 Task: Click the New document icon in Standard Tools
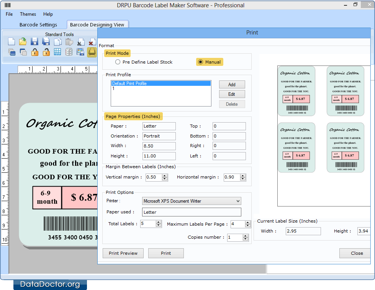coord(11,42)
